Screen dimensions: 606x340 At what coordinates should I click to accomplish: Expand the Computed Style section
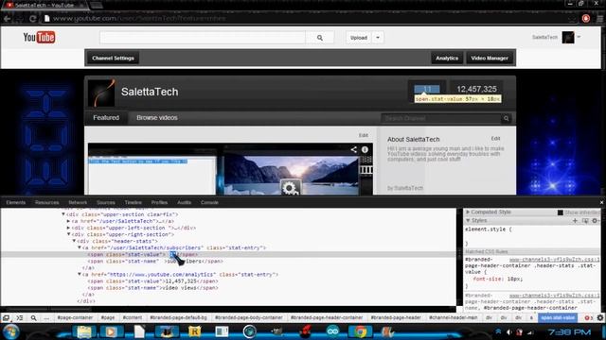click(468, 212)
